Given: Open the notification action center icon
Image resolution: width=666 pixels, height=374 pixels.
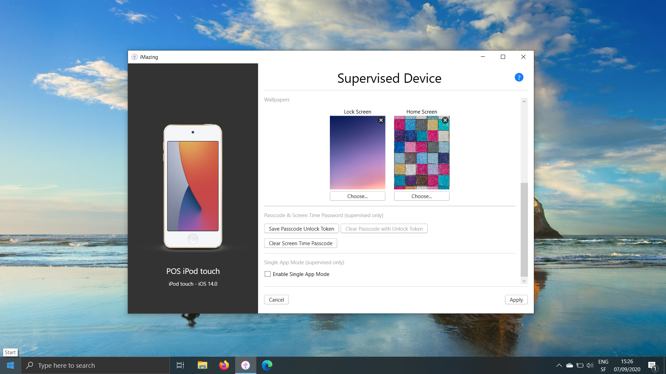Looking at the screenshot, I should [x=652, y=365].
